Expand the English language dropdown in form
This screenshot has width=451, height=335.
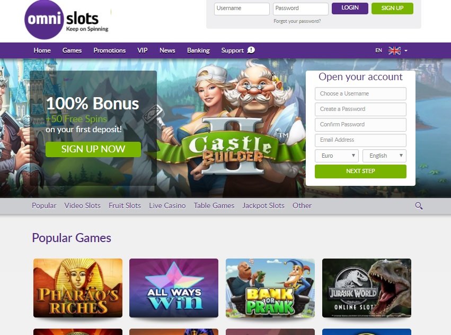pos(384,156)
